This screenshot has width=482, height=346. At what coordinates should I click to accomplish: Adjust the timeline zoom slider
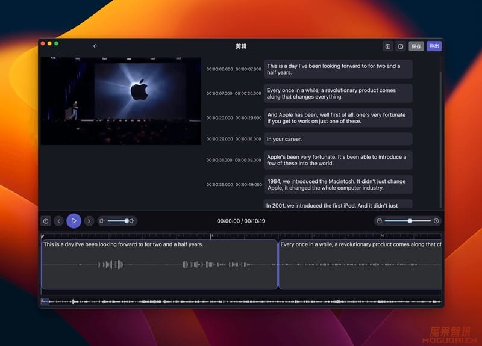pyautogui.click(x=408, y=221)
